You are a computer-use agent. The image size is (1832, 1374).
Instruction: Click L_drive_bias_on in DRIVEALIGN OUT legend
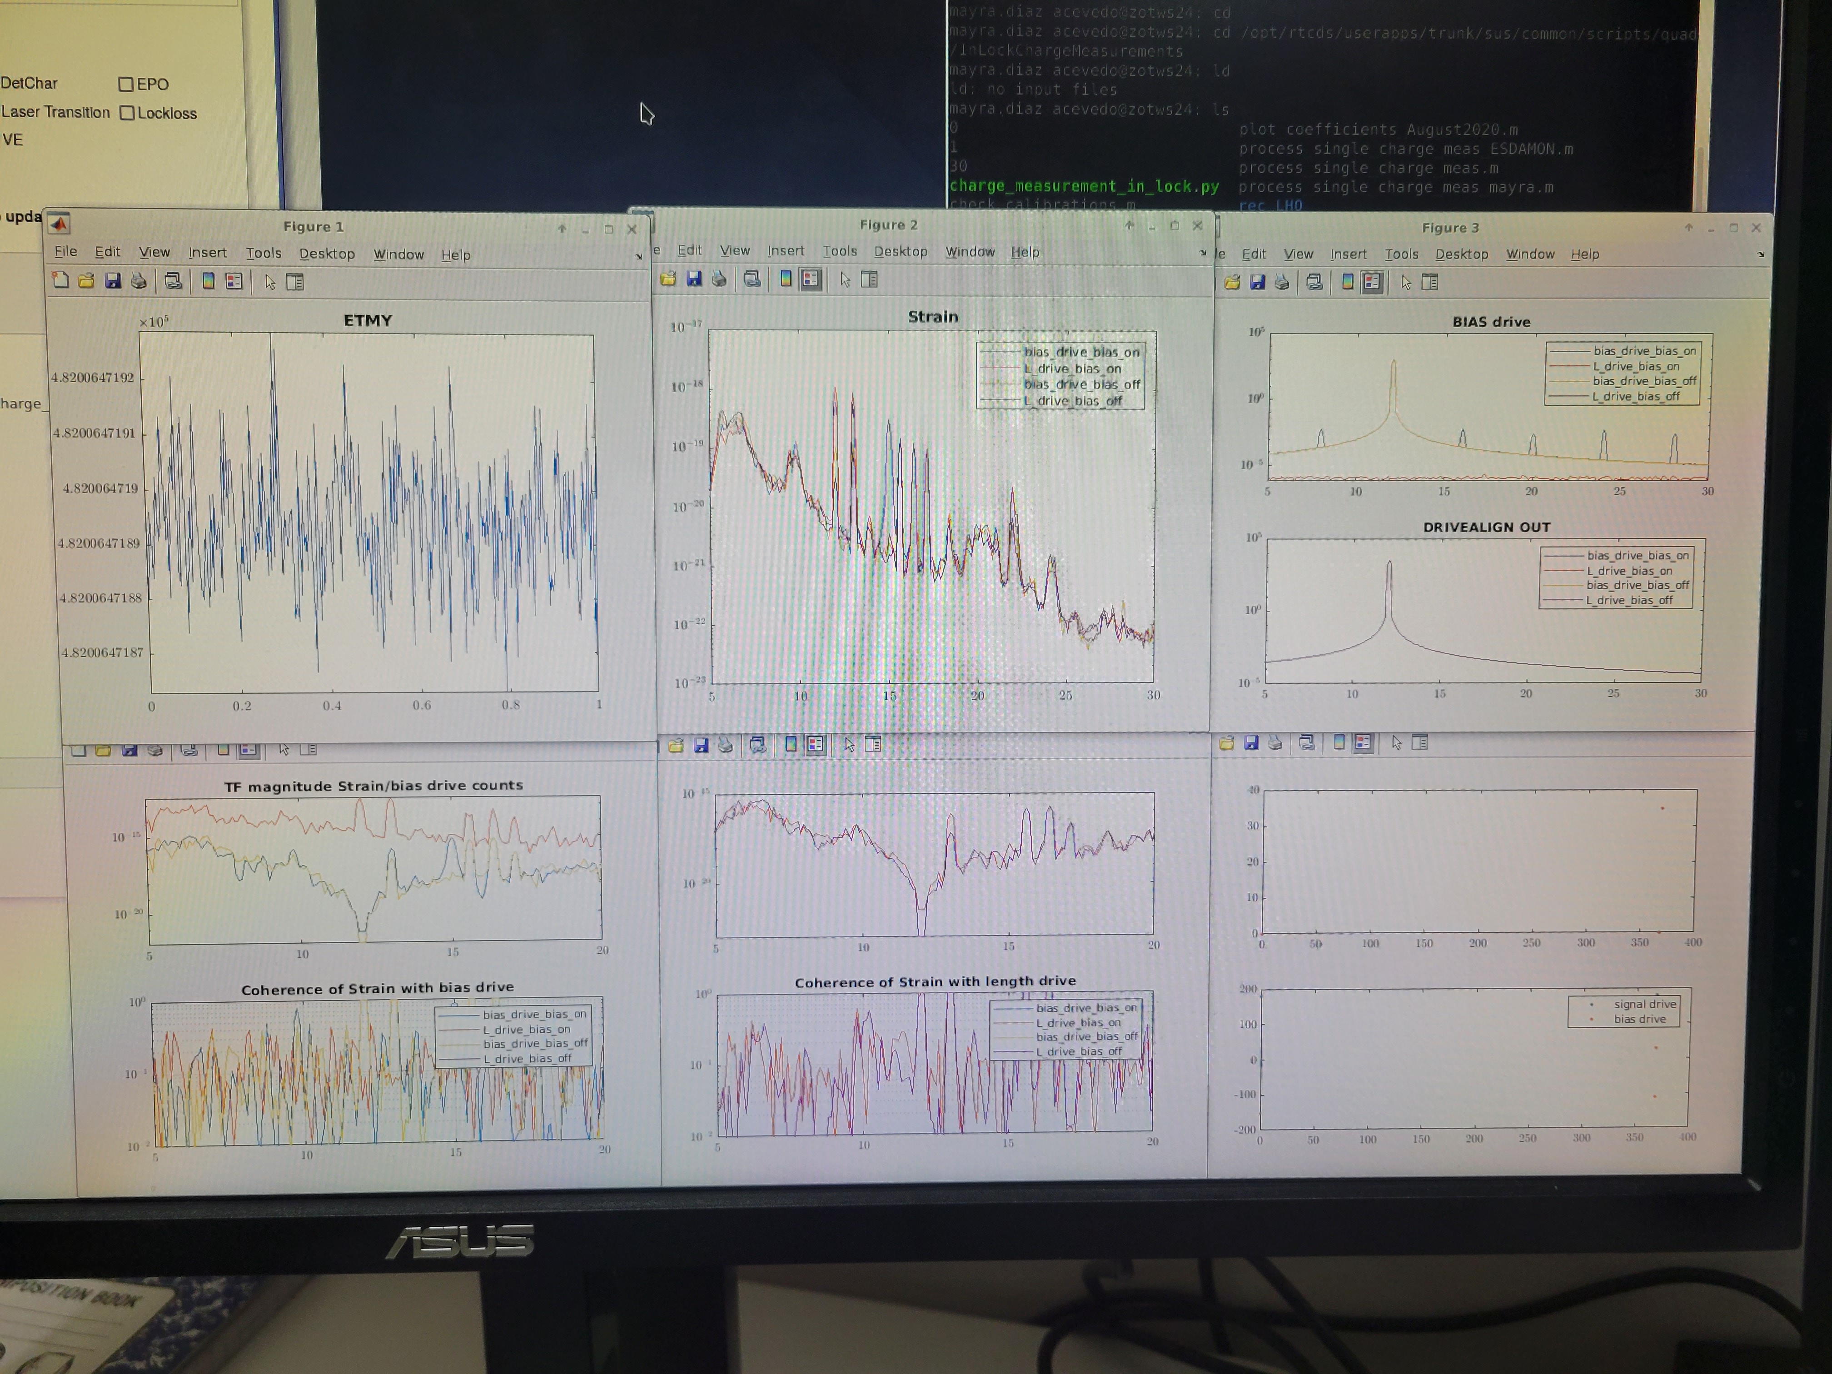tap(1629, 571)
